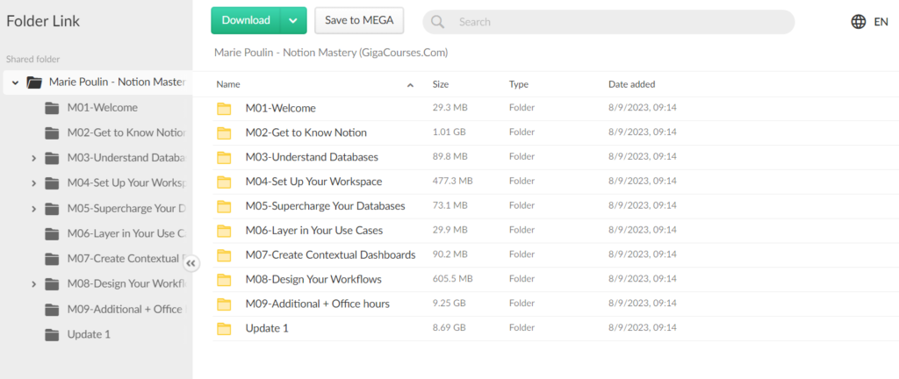Sort files by Name column header
The image size is (899, 379).
pos(228,85)
